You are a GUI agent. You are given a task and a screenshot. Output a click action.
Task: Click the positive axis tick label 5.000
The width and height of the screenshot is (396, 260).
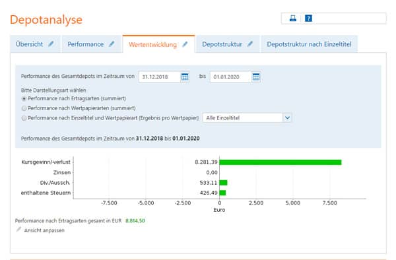point(293,203)
